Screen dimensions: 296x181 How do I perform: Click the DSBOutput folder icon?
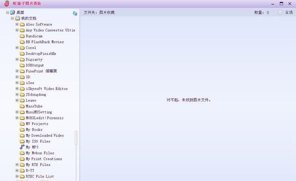tap(22, 65)
